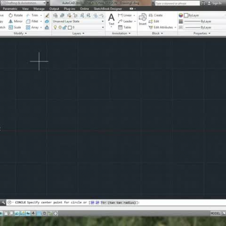Open the Trim dropdown arrow

41,15
